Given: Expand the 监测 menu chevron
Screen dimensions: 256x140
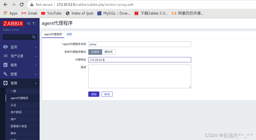Looking at the screenshot, I should click(36, 47).
